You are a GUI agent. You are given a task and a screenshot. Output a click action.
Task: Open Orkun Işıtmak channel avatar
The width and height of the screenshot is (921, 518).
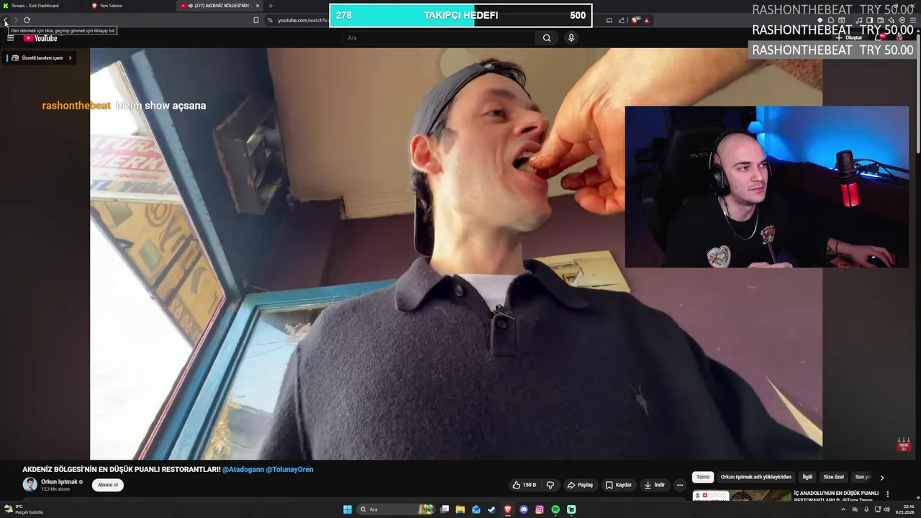point(30,484)
